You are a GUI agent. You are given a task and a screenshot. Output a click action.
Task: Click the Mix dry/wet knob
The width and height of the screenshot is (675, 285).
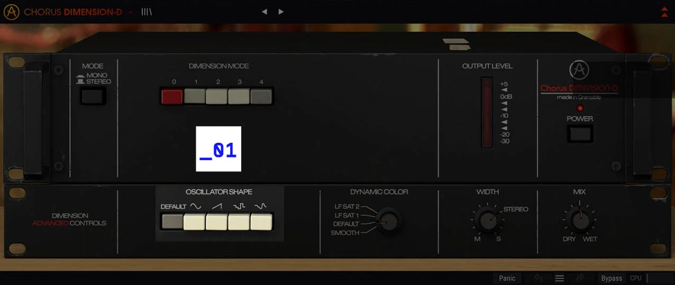point(580,220)
